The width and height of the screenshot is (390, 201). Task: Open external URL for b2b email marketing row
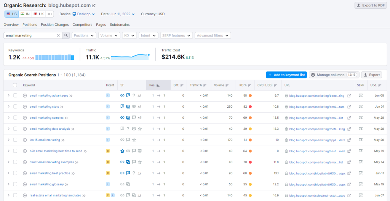(349, 151)
